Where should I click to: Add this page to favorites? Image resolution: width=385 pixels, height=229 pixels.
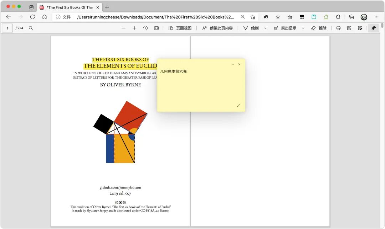coord(253,17)
